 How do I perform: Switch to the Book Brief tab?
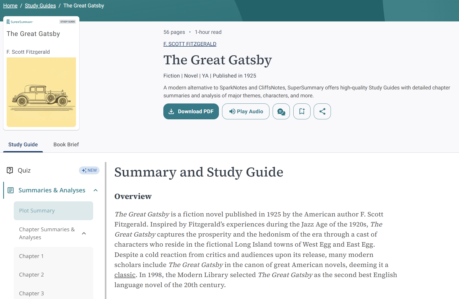[66, 144]
